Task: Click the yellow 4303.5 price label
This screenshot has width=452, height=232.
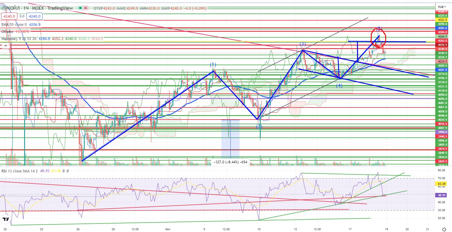Action: pos(443,20)
